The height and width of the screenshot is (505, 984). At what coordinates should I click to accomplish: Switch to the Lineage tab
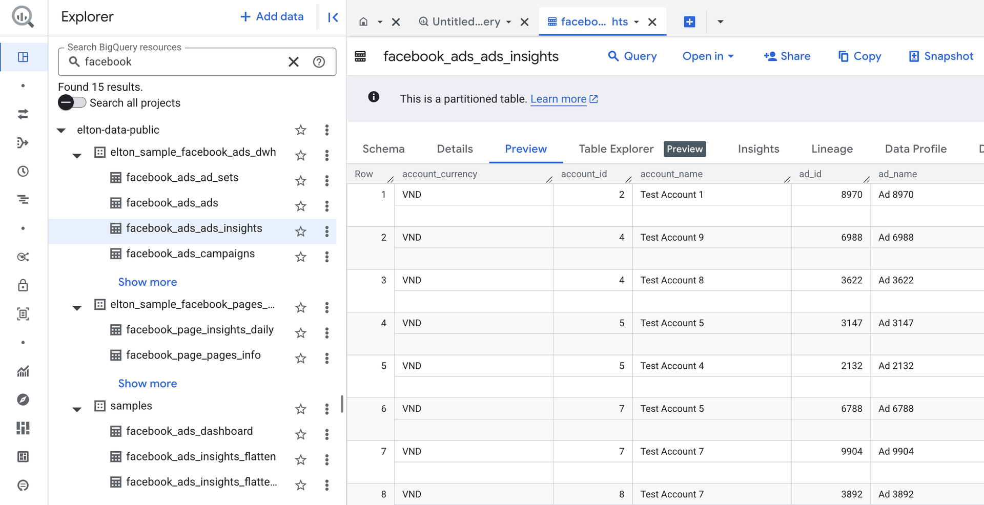click(832, 149)
